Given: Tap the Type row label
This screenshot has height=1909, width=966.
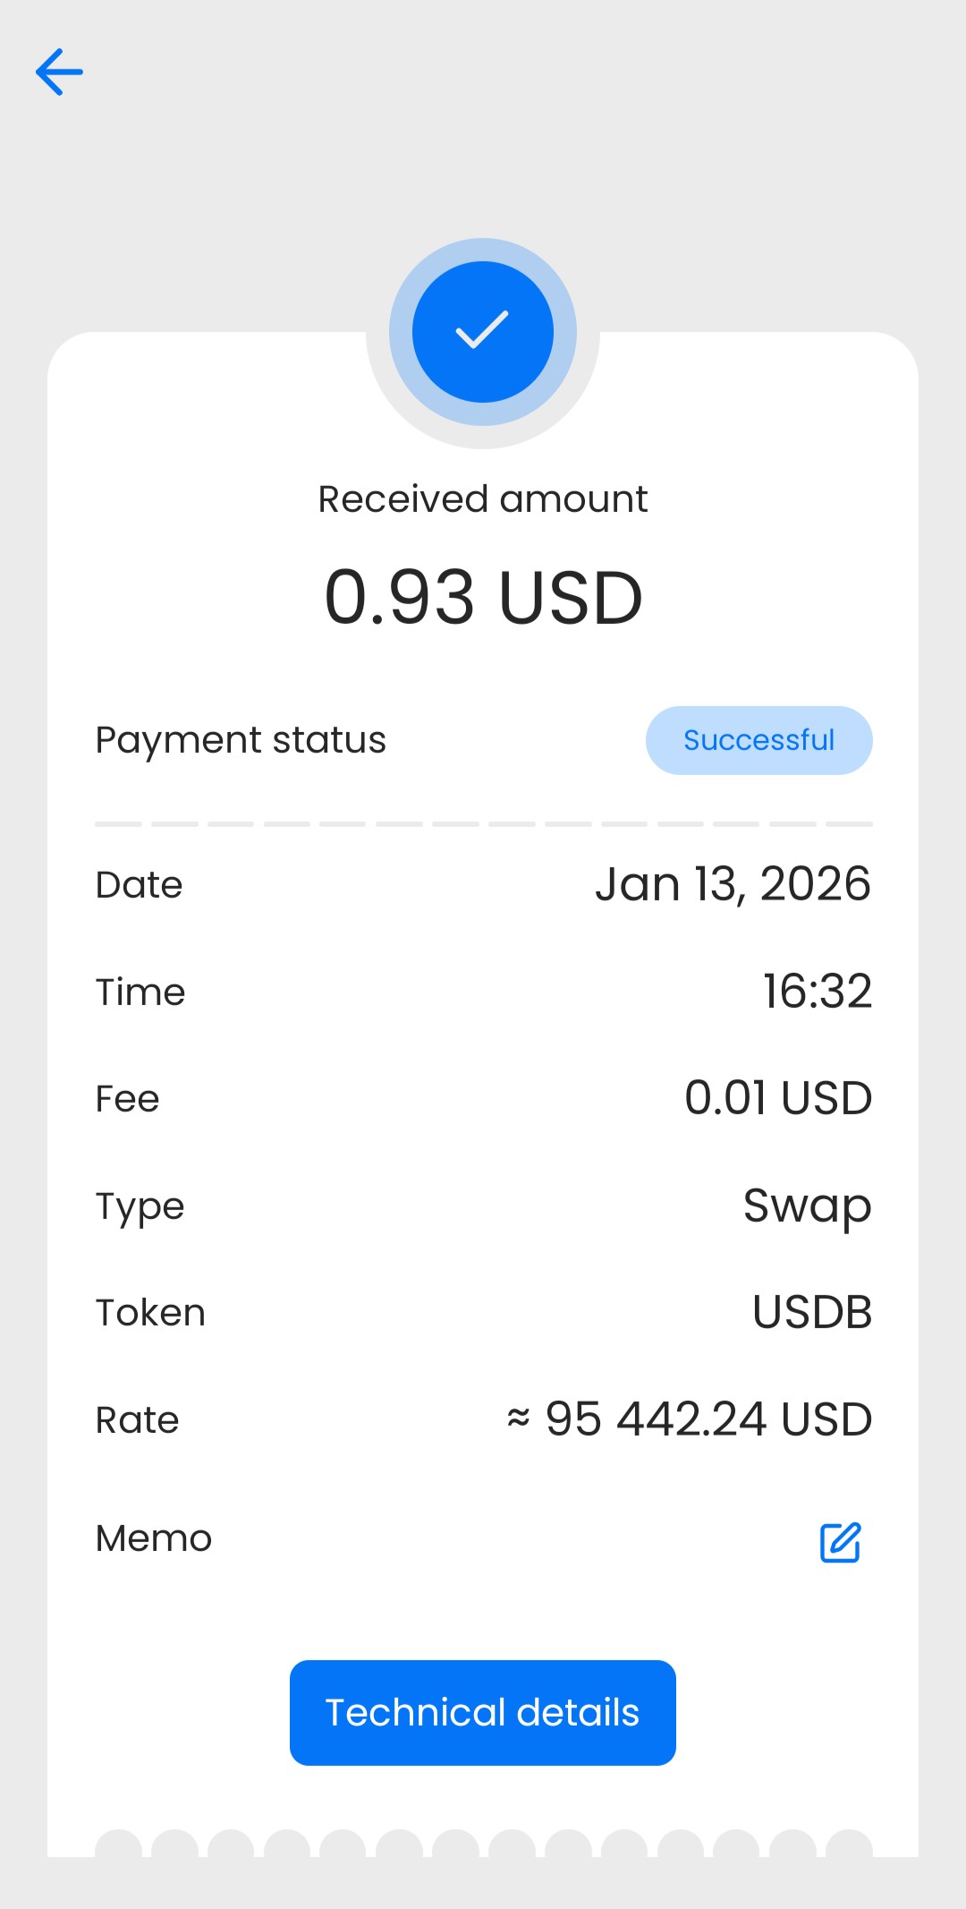Looking at the screenshot, I should click(140, 1206).
